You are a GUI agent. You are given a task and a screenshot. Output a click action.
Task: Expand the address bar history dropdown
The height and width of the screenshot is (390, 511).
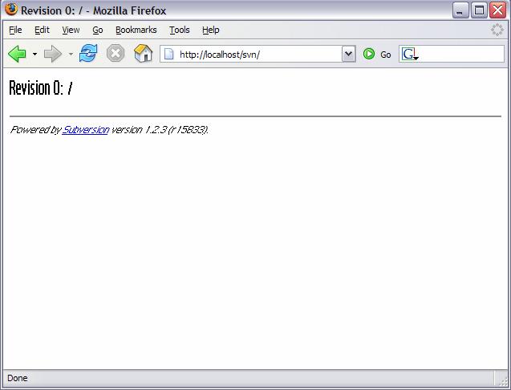(x=348, y=54)
